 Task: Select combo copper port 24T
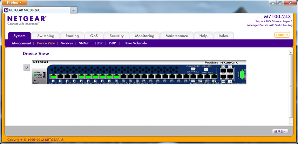(214, 76)
